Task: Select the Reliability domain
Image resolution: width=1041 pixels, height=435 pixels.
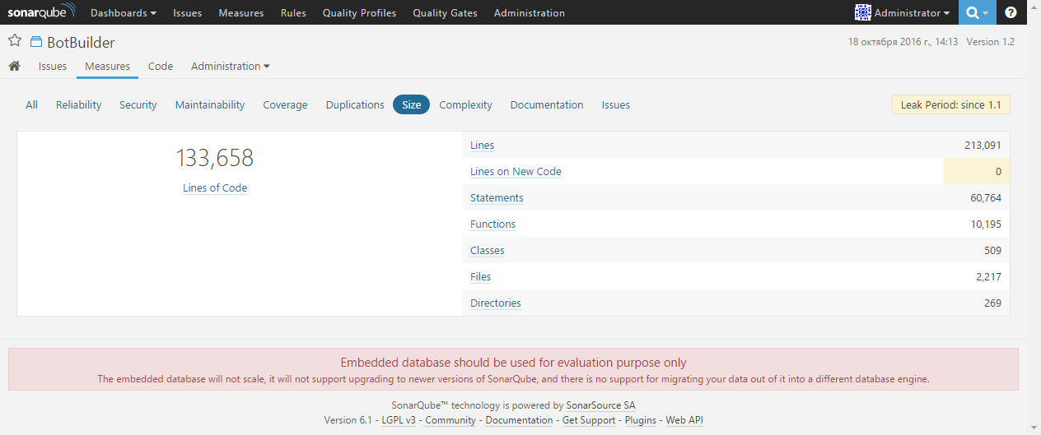Action: pyautogui.click(x=79, y=104)
